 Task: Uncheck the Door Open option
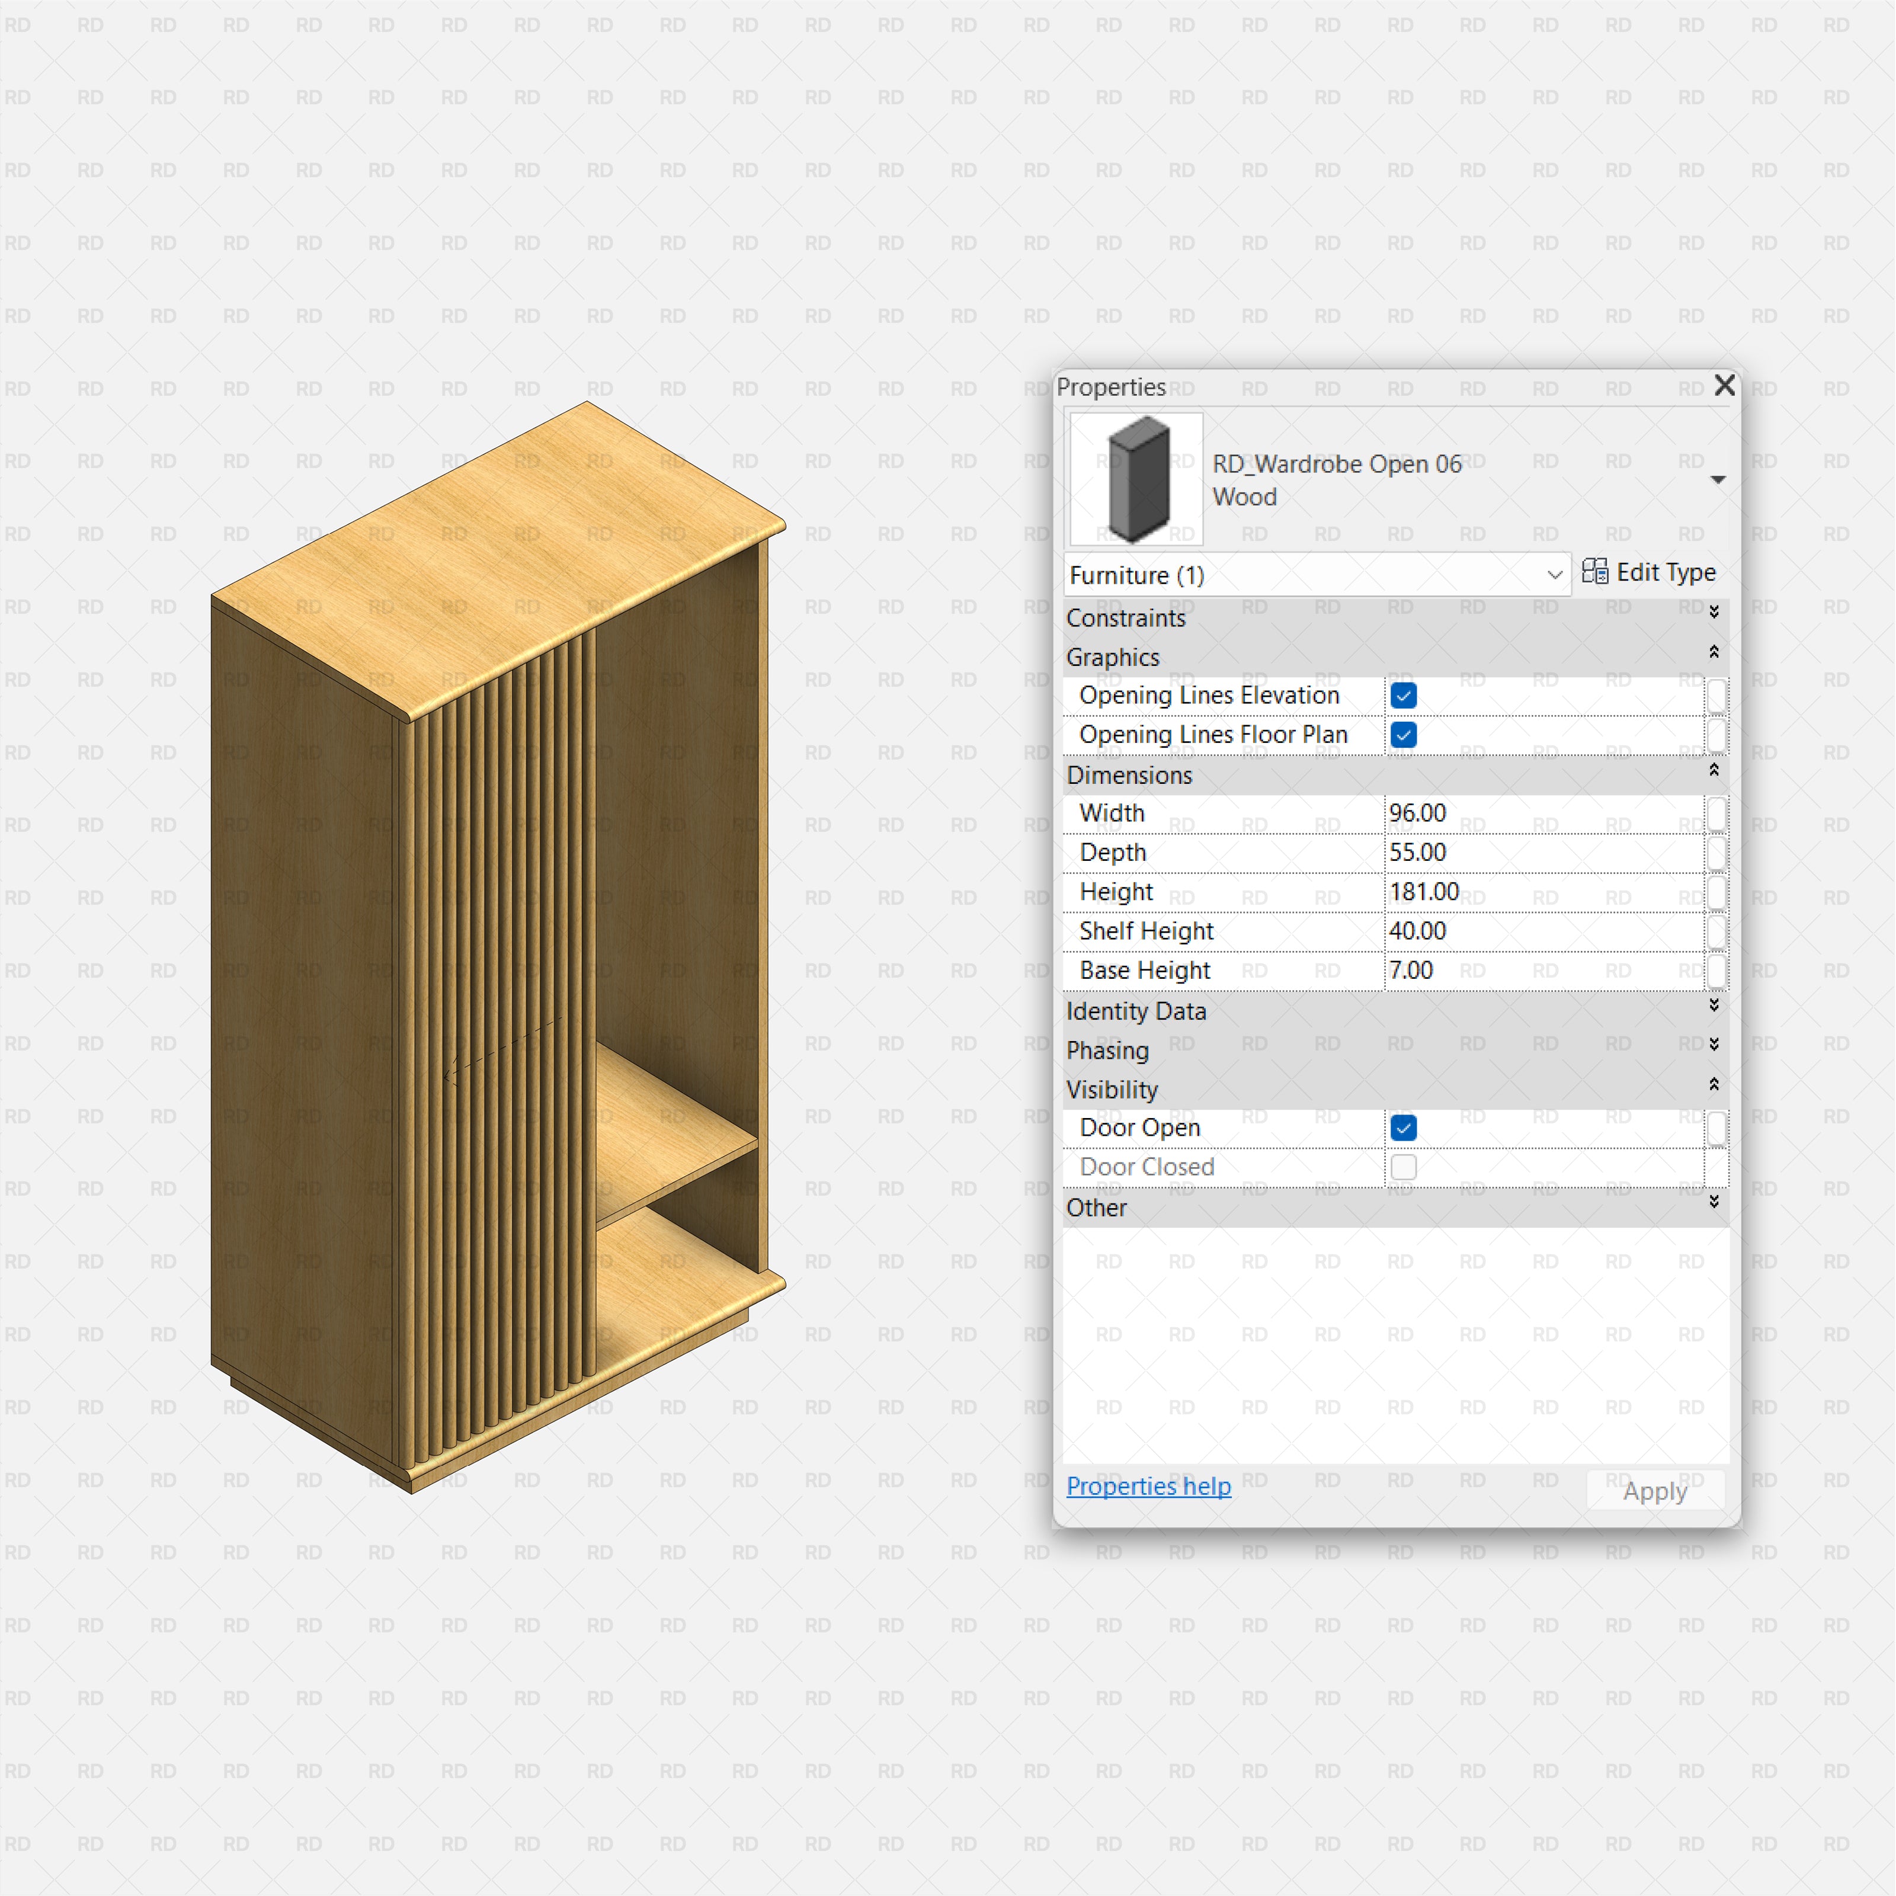click(1404, 1128)
